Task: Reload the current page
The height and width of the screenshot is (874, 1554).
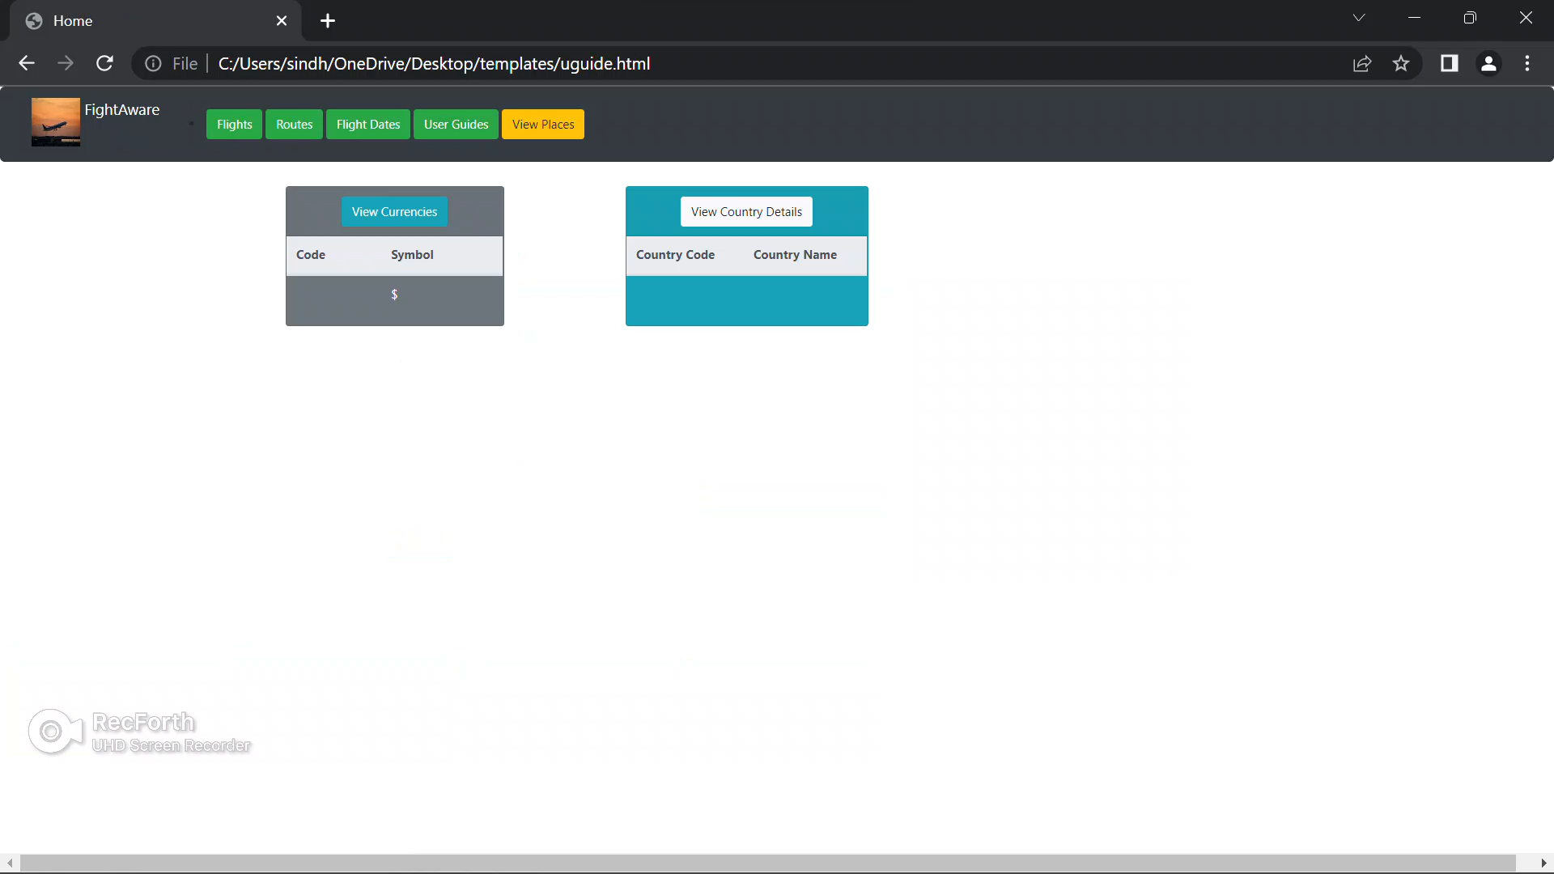Action: 104,63
